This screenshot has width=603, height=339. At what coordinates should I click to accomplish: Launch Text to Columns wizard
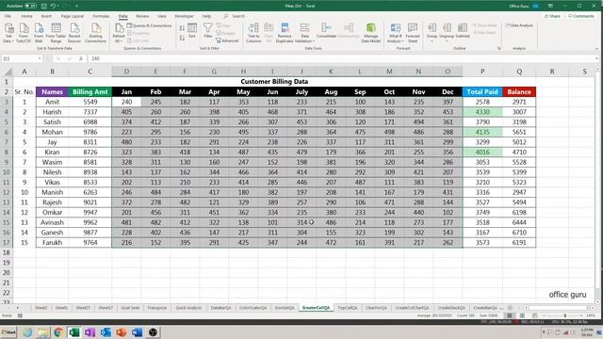[253, 33]
